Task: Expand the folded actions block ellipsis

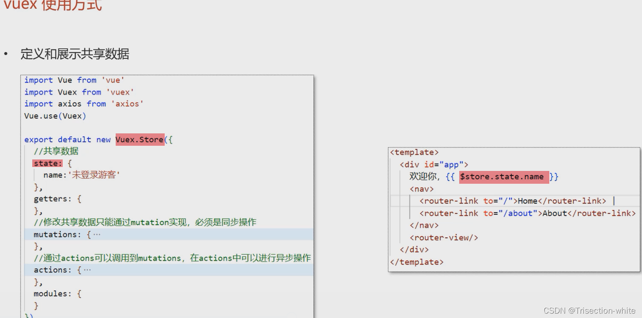Action: pyautogui.click(x=87, y=270)
